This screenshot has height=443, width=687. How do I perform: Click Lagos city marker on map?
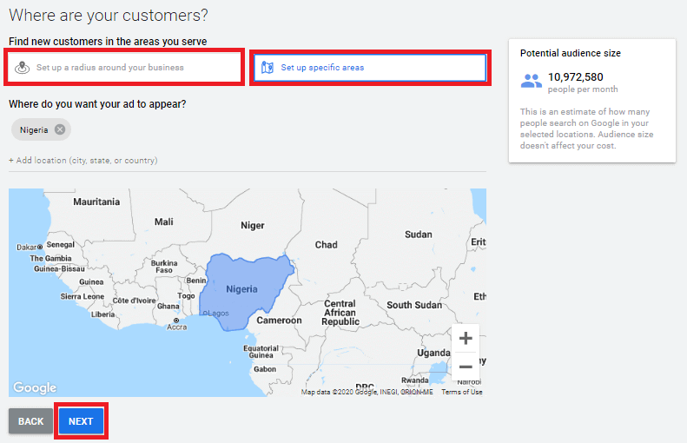204,313
